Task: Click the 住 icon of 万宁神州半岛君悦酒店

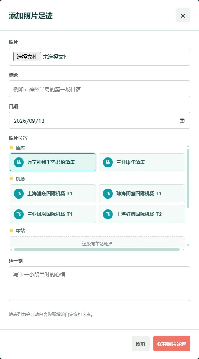Action: 19,162
